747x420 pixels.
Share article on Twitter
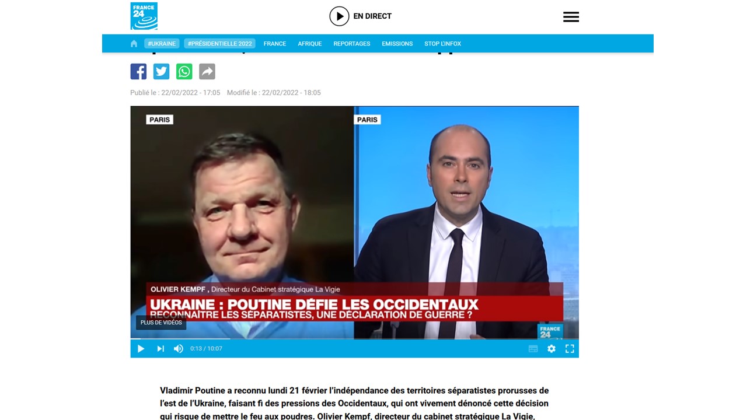tap(161, 72)
